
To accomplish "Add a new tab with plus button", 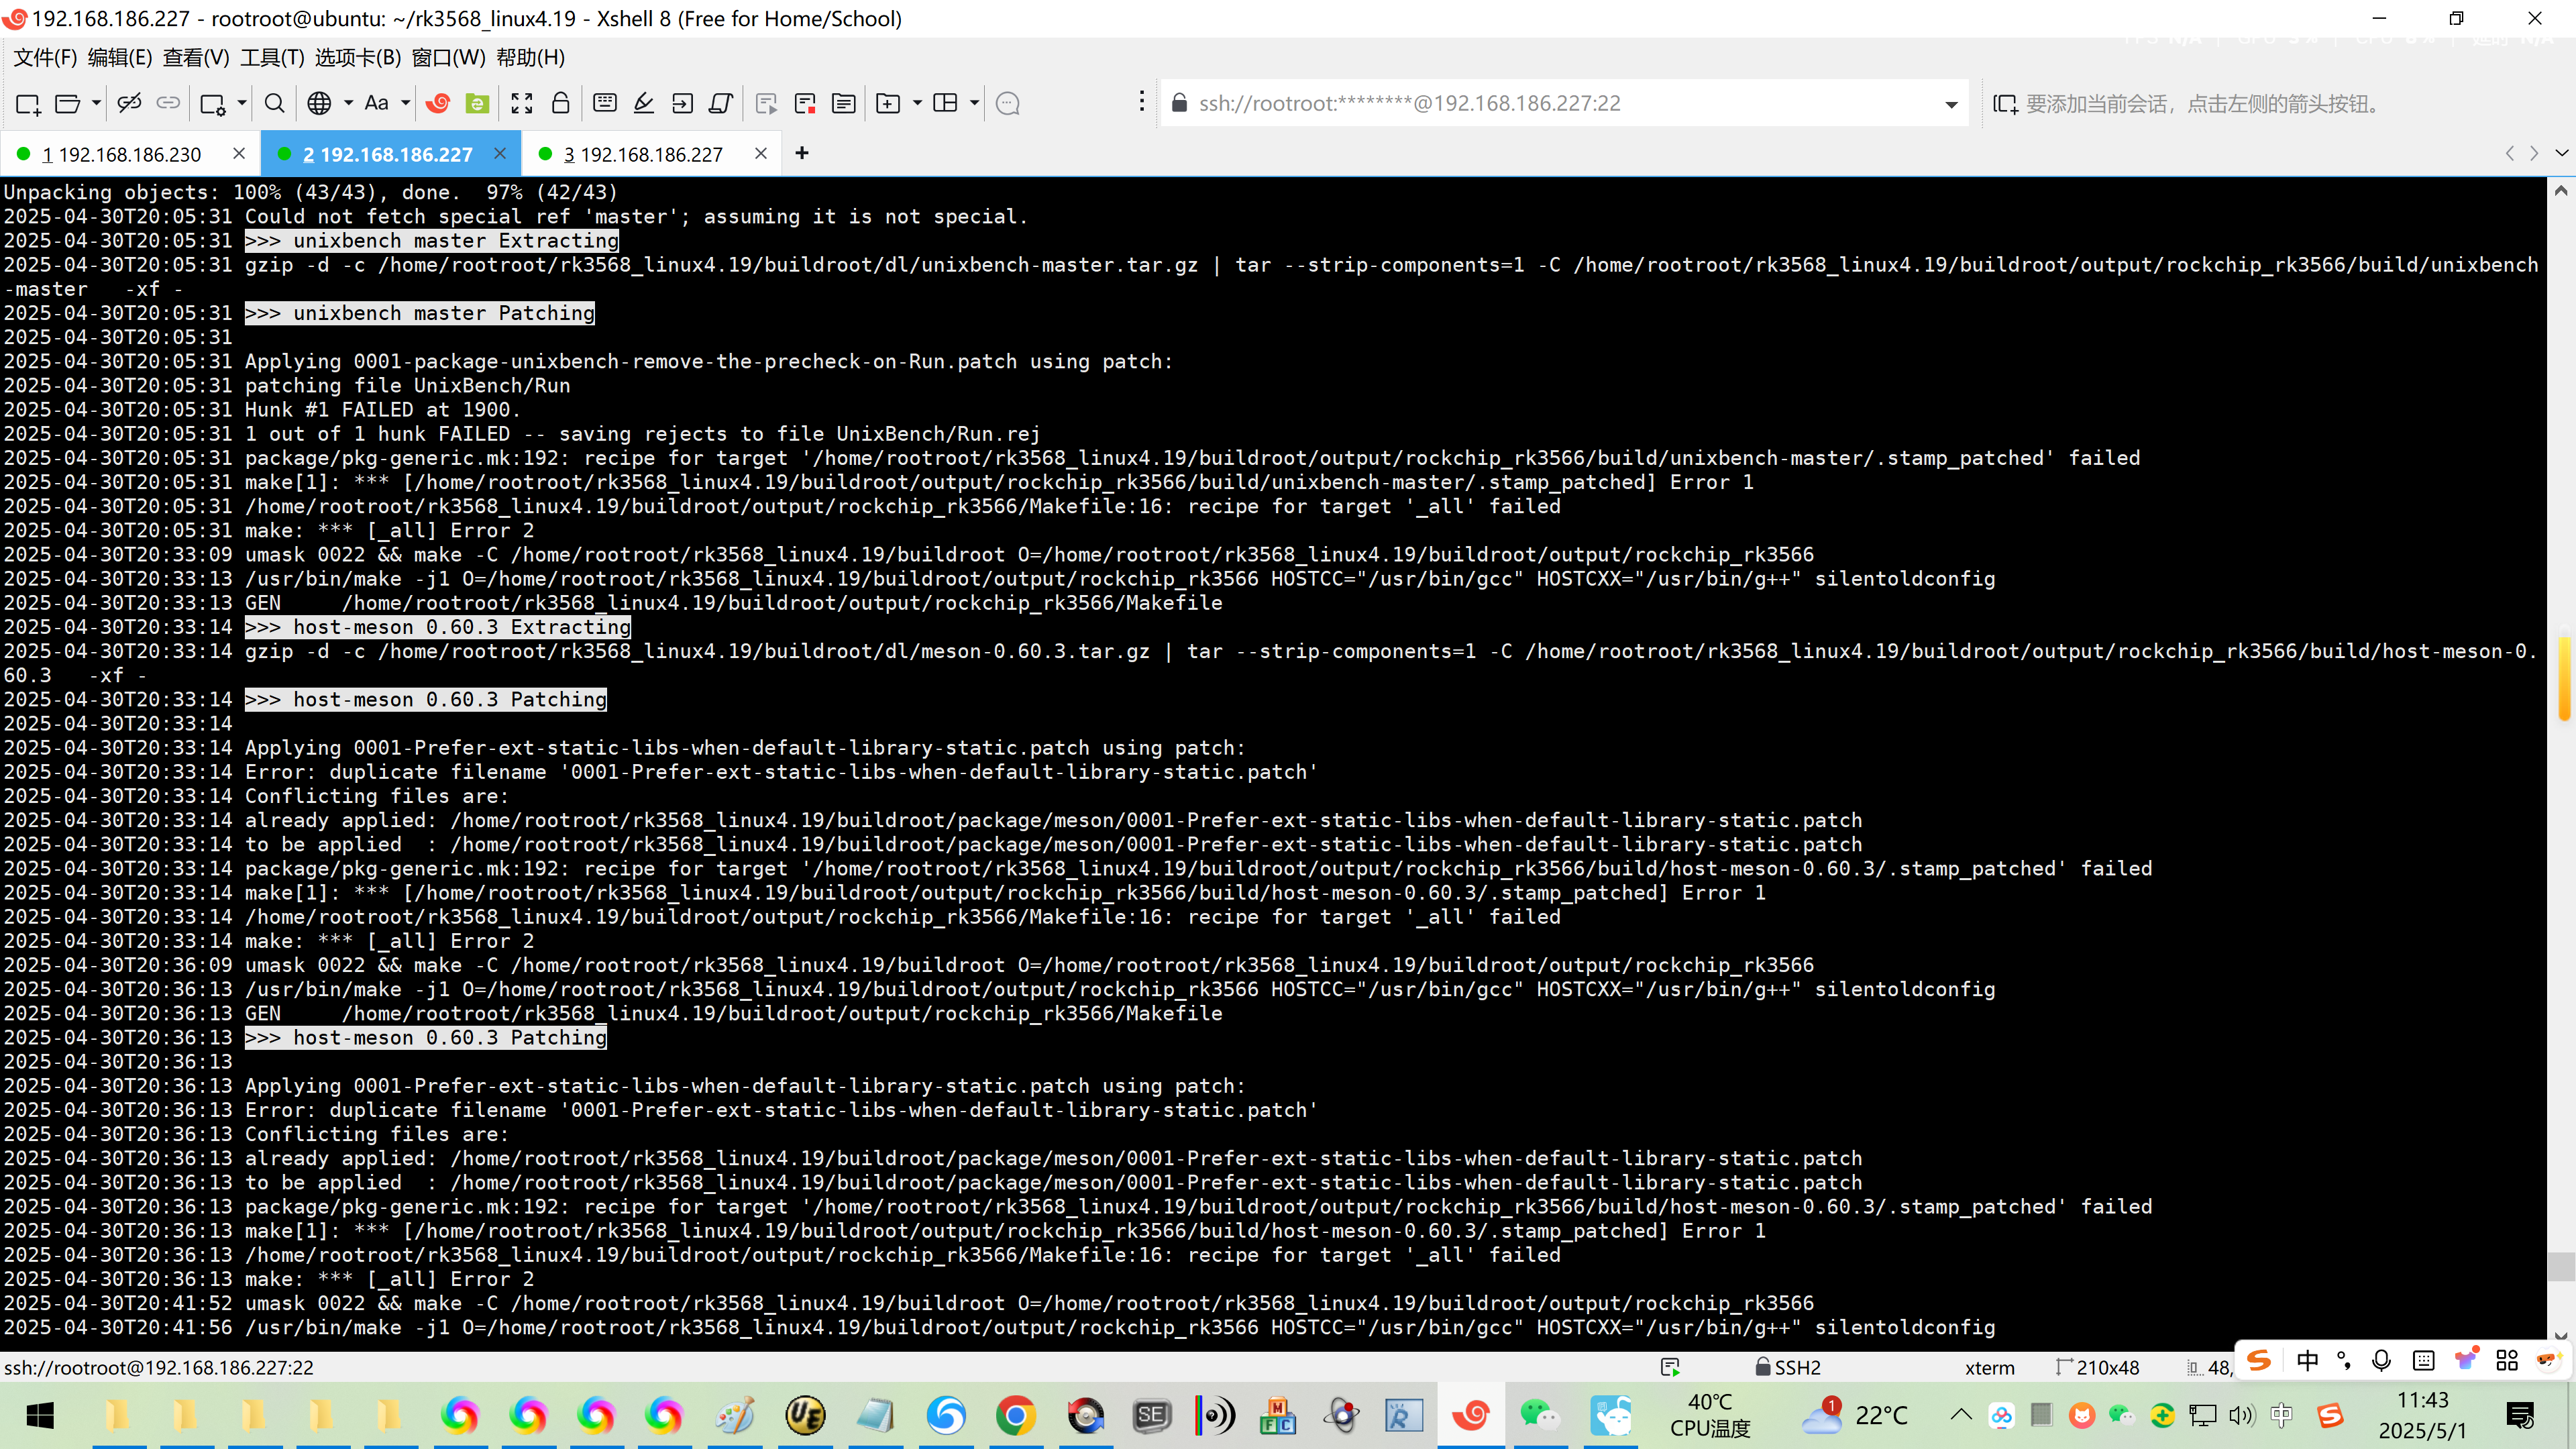I will point(802,153).
